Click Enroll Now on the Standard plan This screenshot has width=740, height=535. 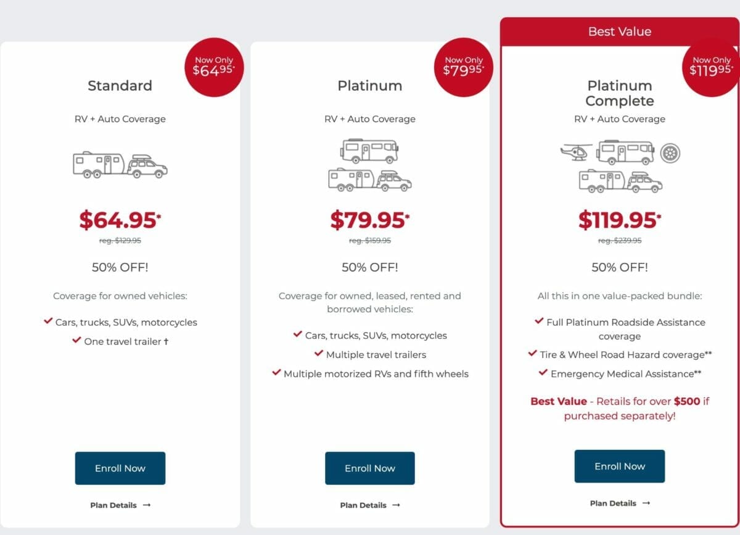click(120, 468)
